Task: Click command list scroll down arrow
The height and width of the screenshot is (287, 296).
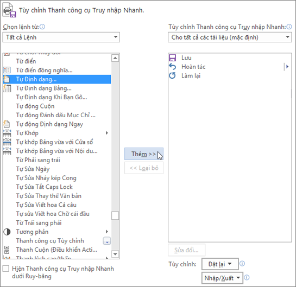Action: (x=115, y=254)
